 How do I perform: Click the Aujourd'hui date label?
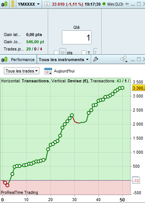64,71
